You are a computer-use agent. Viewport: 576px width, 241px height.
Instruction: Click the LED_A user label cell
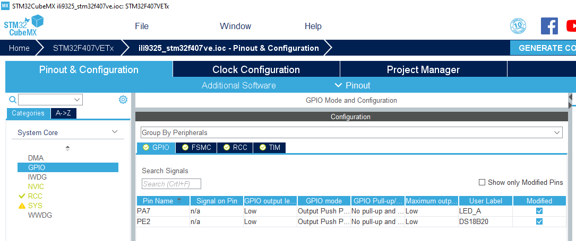[486, 211]
